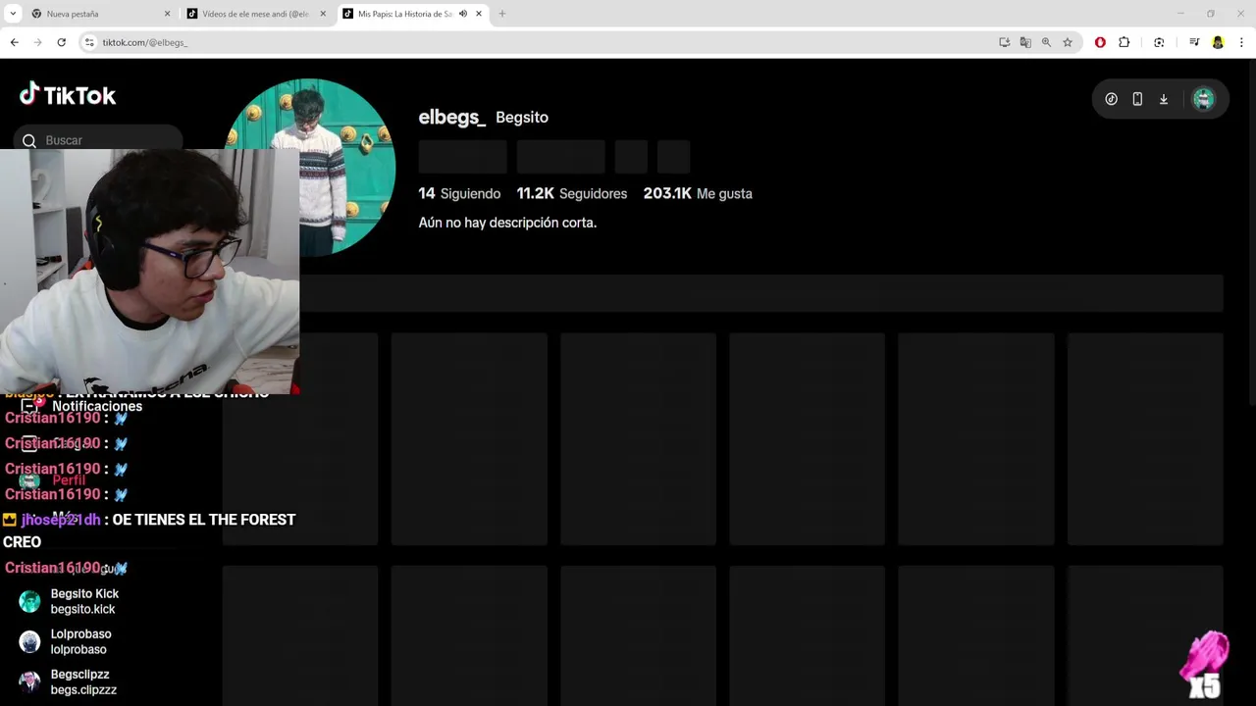The height and width of the screenshot is (706, 1256).
Task: Open the Chrome profile avatar
Action: click(x=1218, y=42)
